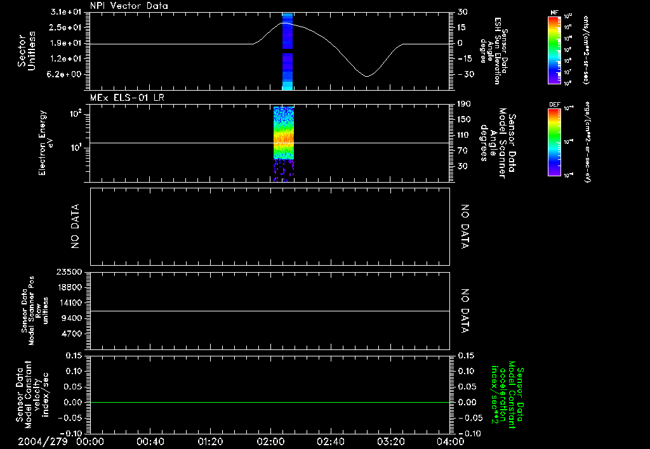The width and height of the screenshot is (650, 449).
Task: Click "NO DATA" right of the empty third panel
Action: (x=465, y=226)
